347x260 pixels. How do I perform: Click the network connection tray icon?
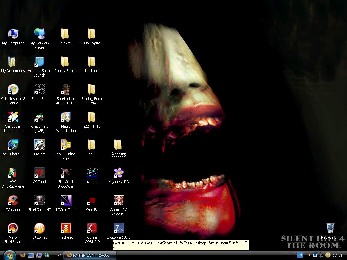[x=315, y=255]
